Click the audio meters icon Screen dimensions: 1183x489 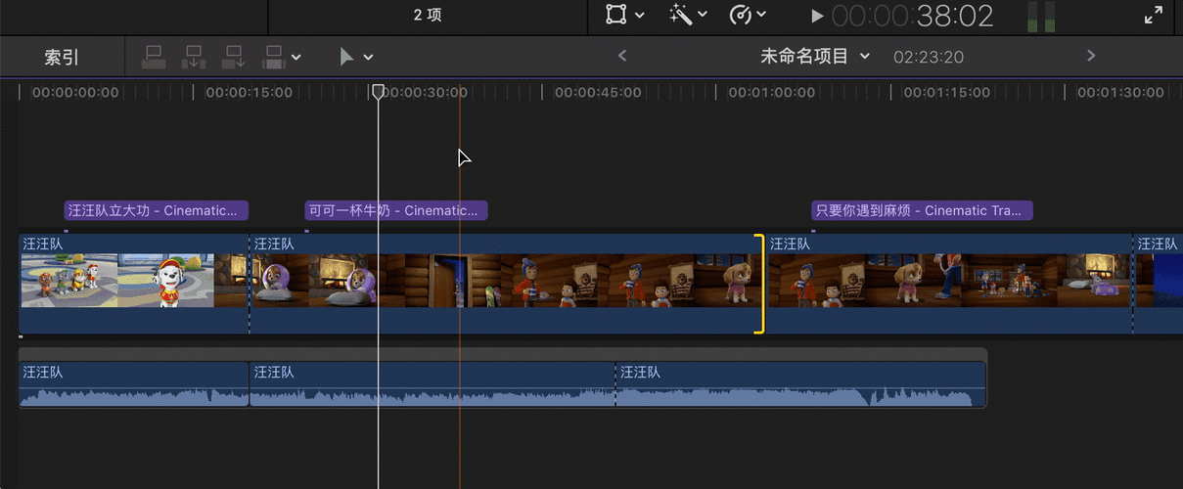[1039, 16]
